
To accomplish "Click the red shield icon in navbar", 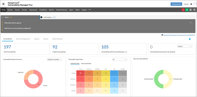I will (x=183, y=10).
